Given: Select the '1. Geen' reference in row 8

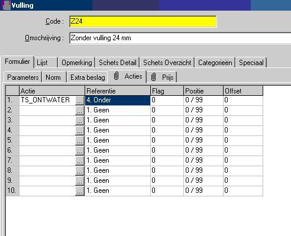Looking at the screenshot, I should point(118,171).
